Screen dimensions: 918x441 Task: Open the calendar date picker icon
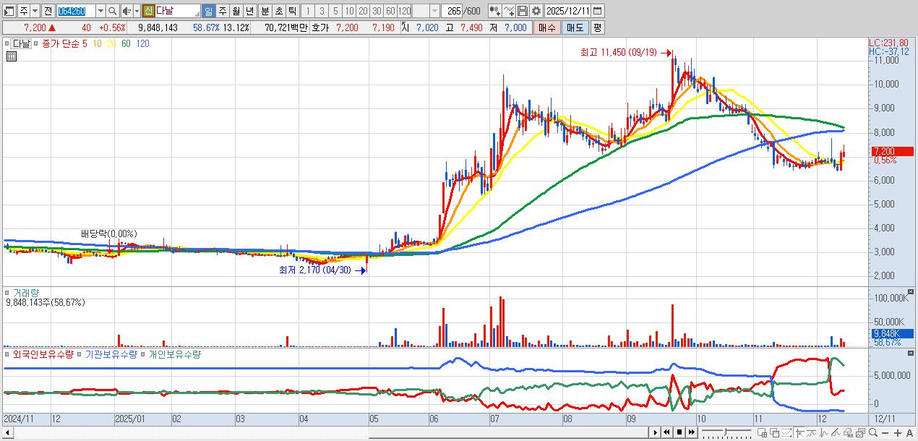pos(597,11)
